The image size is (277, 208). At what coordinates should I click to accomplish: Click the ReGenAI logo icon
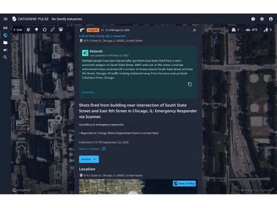pos(85,53)
